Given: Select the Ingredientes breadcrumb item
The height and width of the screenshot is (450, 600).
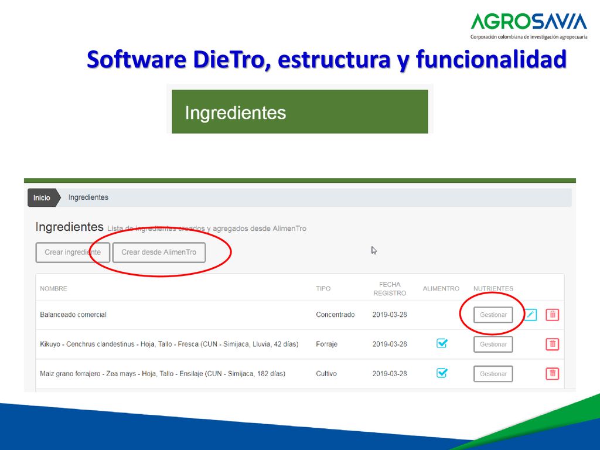Looking at the screenshot, I should point(88,197).
